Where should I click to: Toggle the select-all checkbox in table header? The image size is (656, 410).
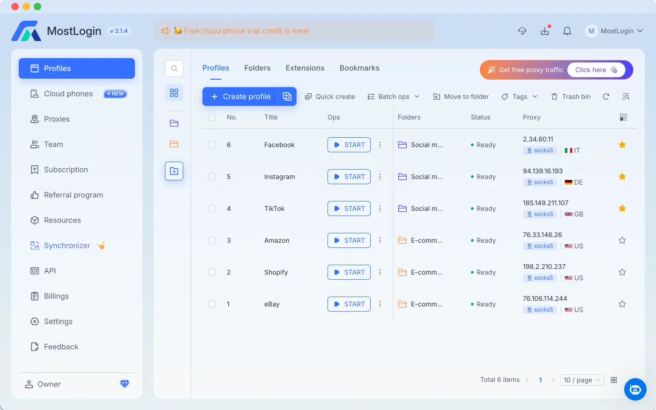[x=212, y=117]
